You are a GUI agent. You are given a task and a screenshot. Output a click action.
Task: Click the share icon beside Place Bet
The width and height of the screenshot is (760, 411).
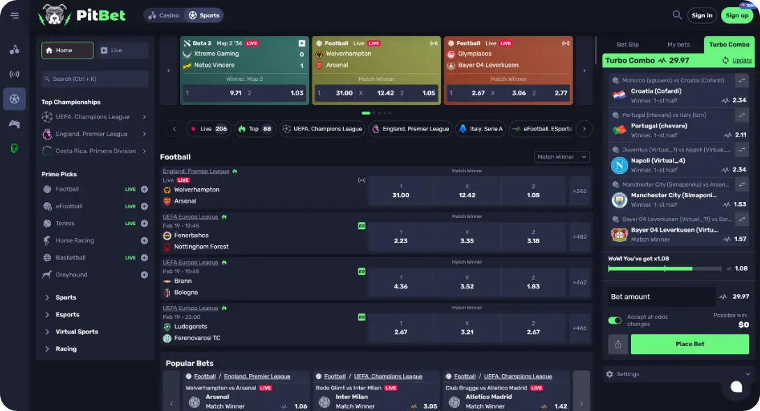(618, 344)
